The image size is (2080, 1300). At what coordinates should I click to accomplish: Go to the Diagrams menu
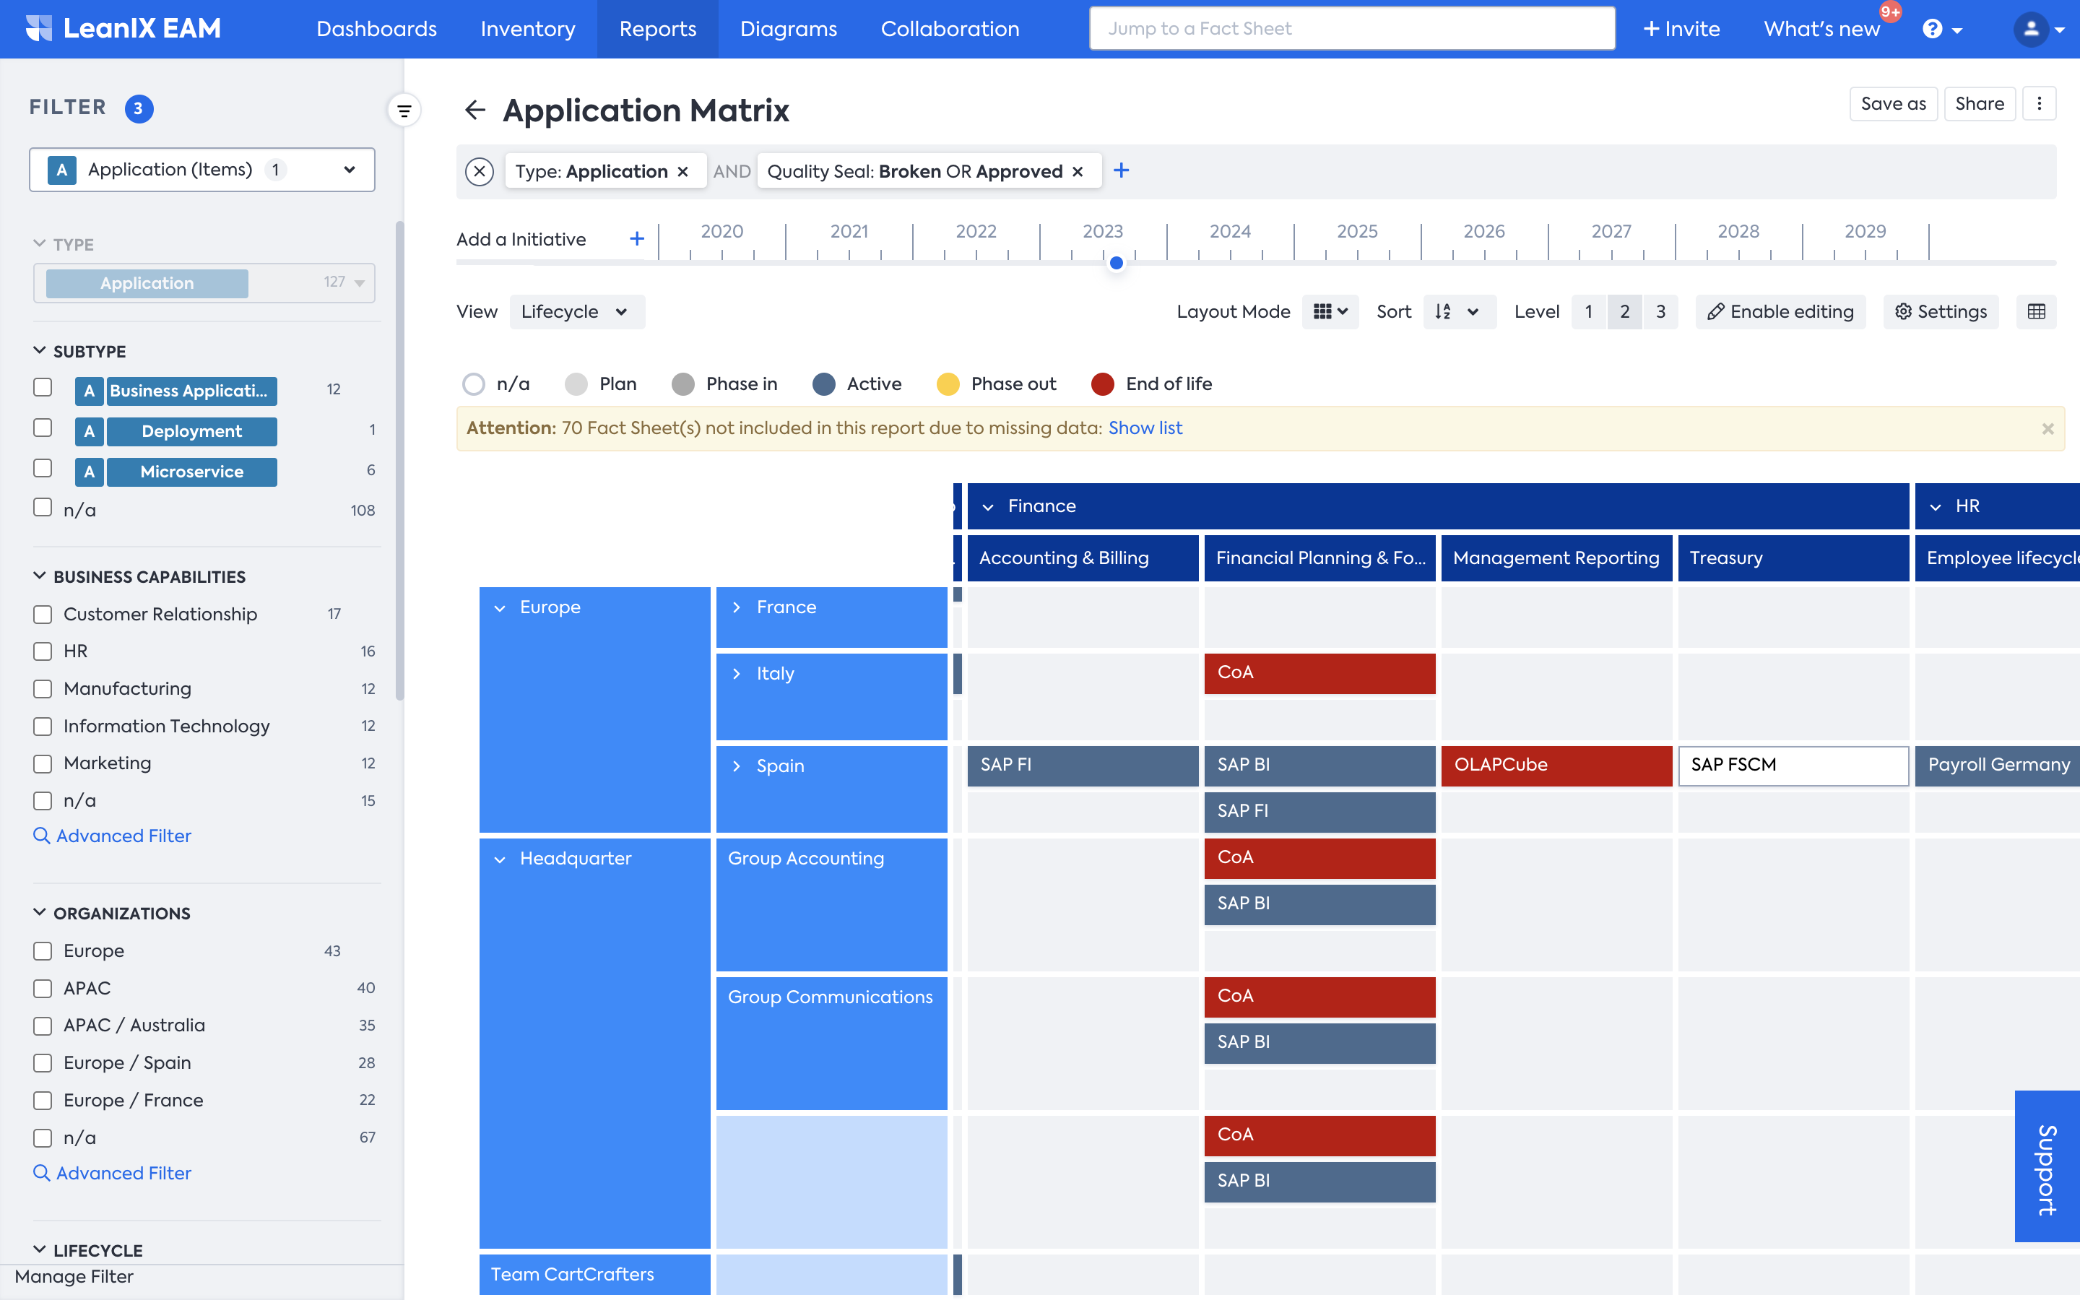(x=788, y=29)
